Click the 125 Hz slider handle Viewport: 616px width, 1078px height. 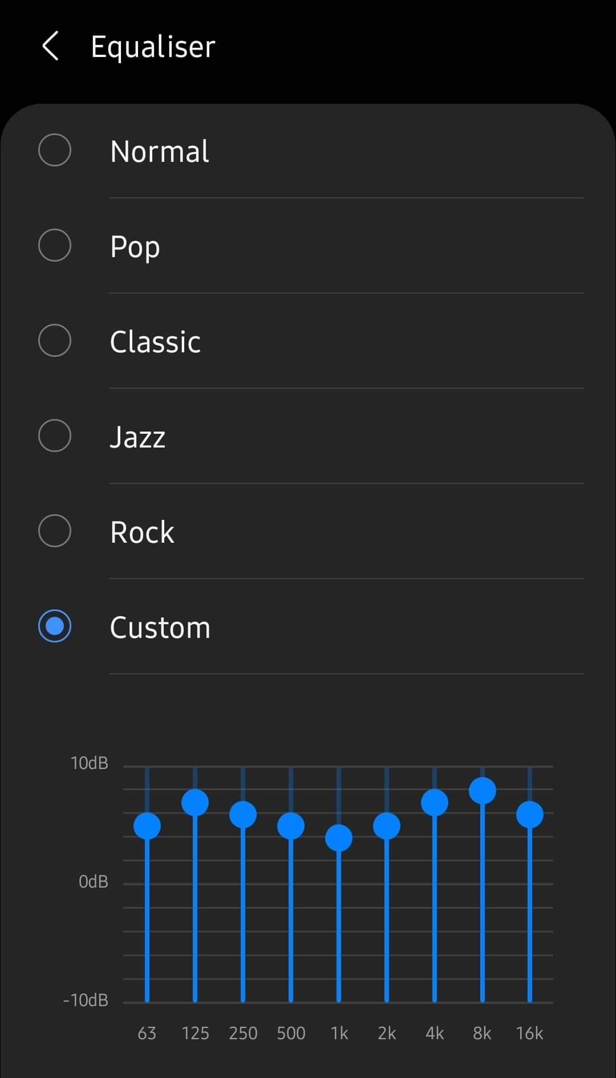195,803
